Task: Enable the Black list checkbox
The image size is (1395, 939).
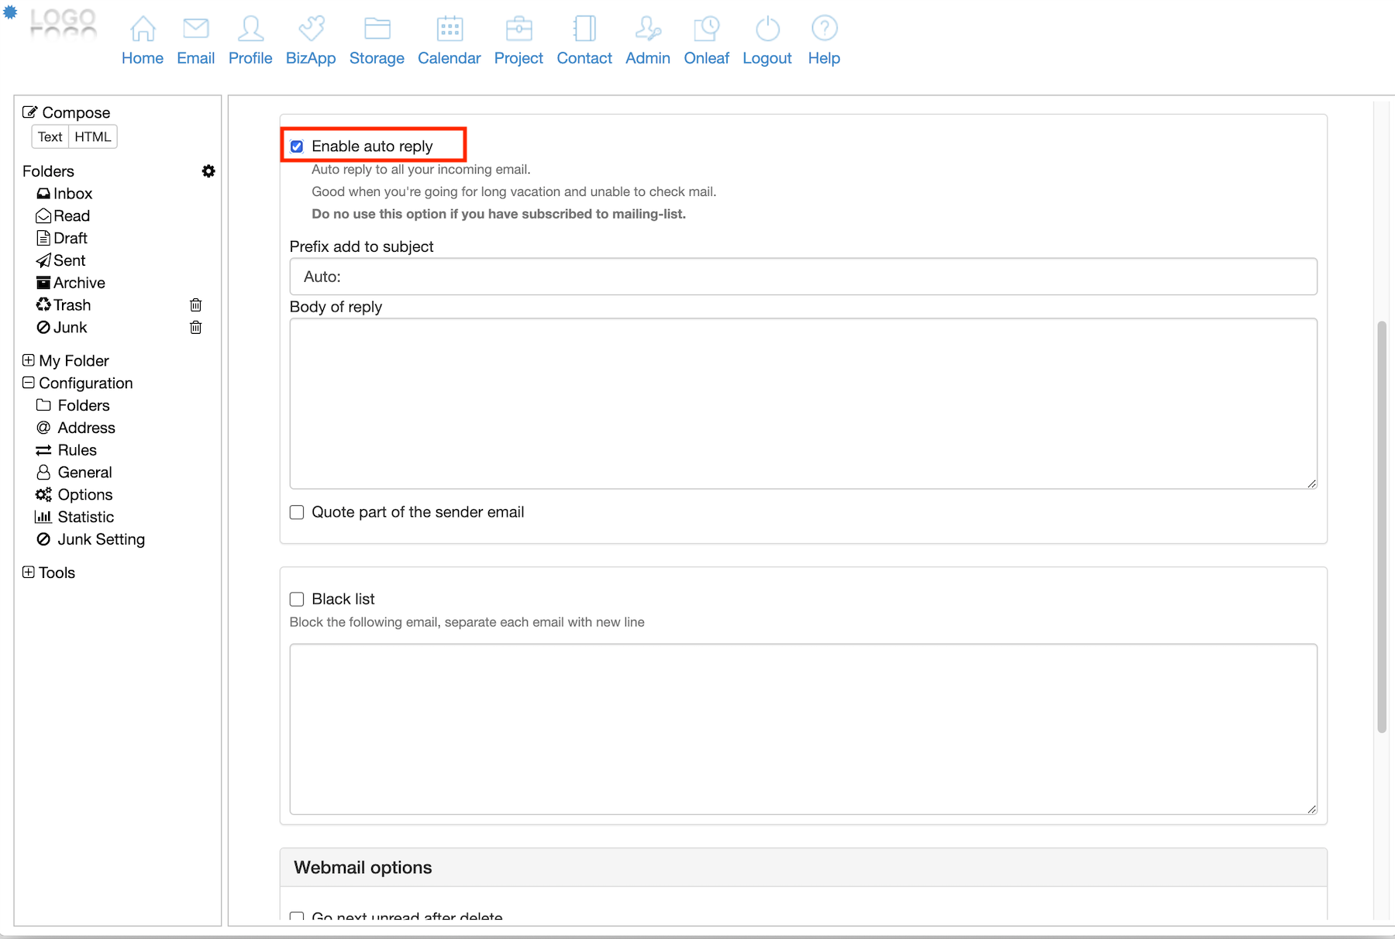Action: pyautogui.click(x=297, y=599)
